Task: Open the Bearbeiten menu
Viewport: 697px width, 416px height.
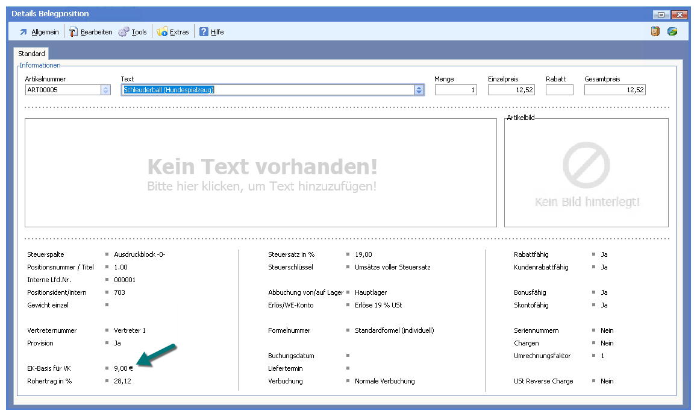Action: click(96, 32)
